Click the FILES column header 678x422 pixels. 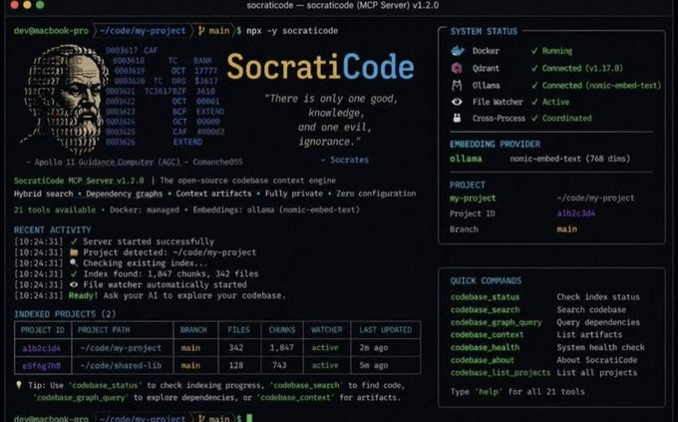[x=238, y=330]
